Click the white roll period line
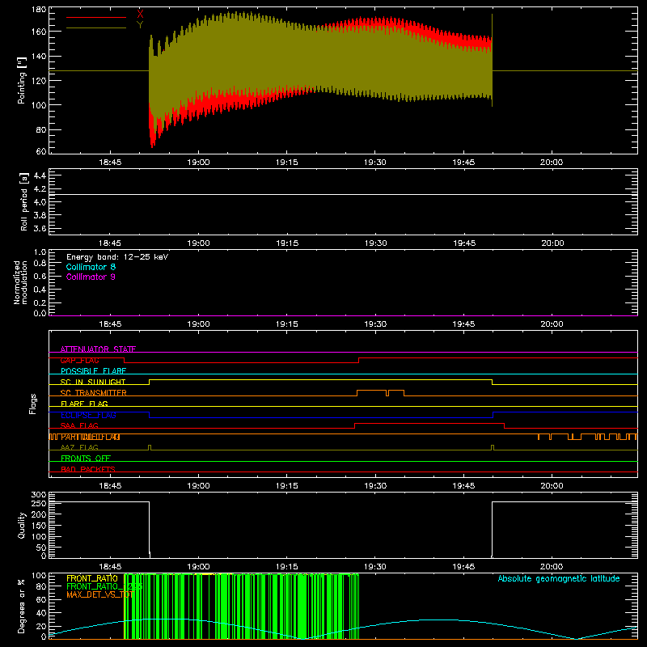This screenshot has height=647, width=647. pyautogui.click(x=343, y=194)
